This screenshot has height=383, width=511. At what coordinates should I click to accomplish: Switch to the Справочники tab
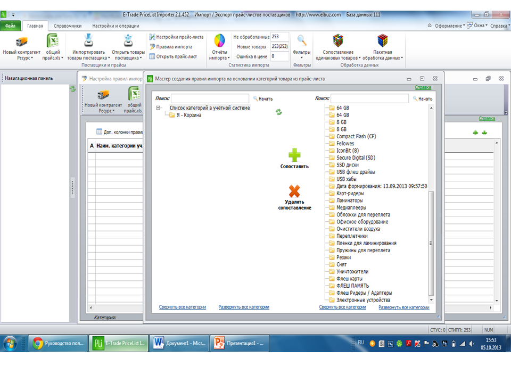68,26
